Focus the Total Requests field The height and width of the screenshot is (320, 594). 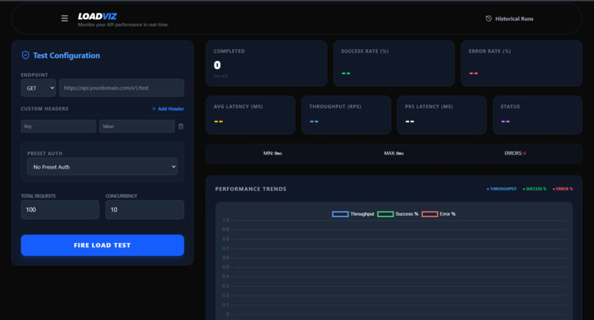pos(60,210)
